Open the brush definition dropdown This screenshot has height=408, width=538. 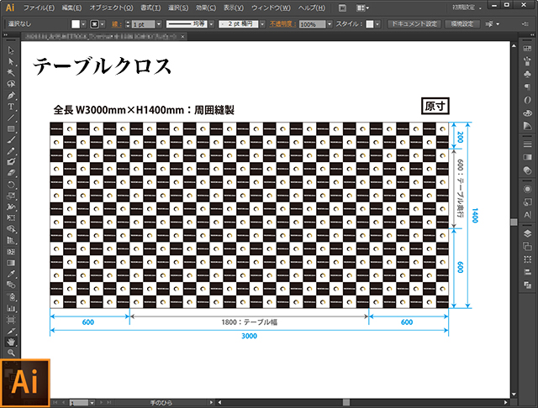[x=262, y=24]
